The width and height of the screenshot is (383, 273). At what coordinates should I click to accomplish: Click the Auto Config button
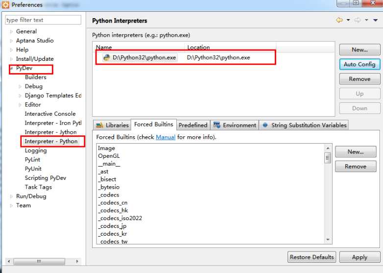(359, 65)
